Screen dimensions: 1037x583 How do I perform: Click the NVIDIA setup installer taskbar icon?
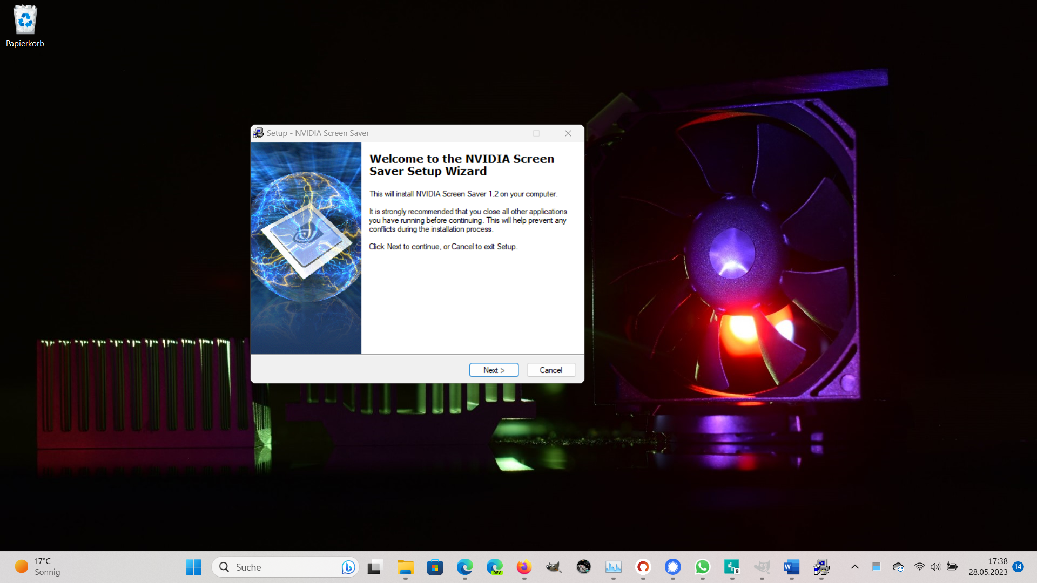821,567
